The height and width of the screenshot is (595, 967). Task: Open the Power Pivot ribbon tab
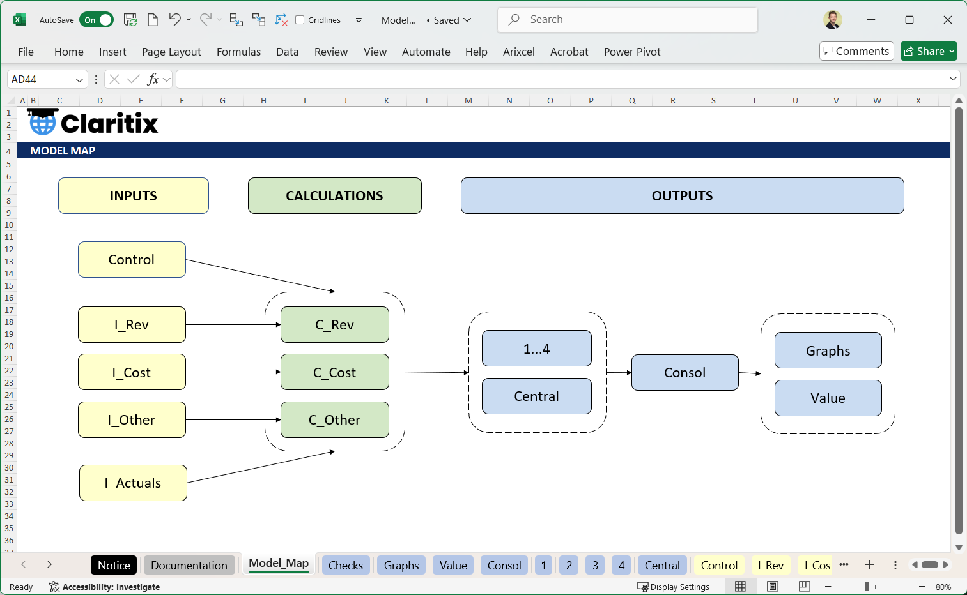tap(632, 52)
